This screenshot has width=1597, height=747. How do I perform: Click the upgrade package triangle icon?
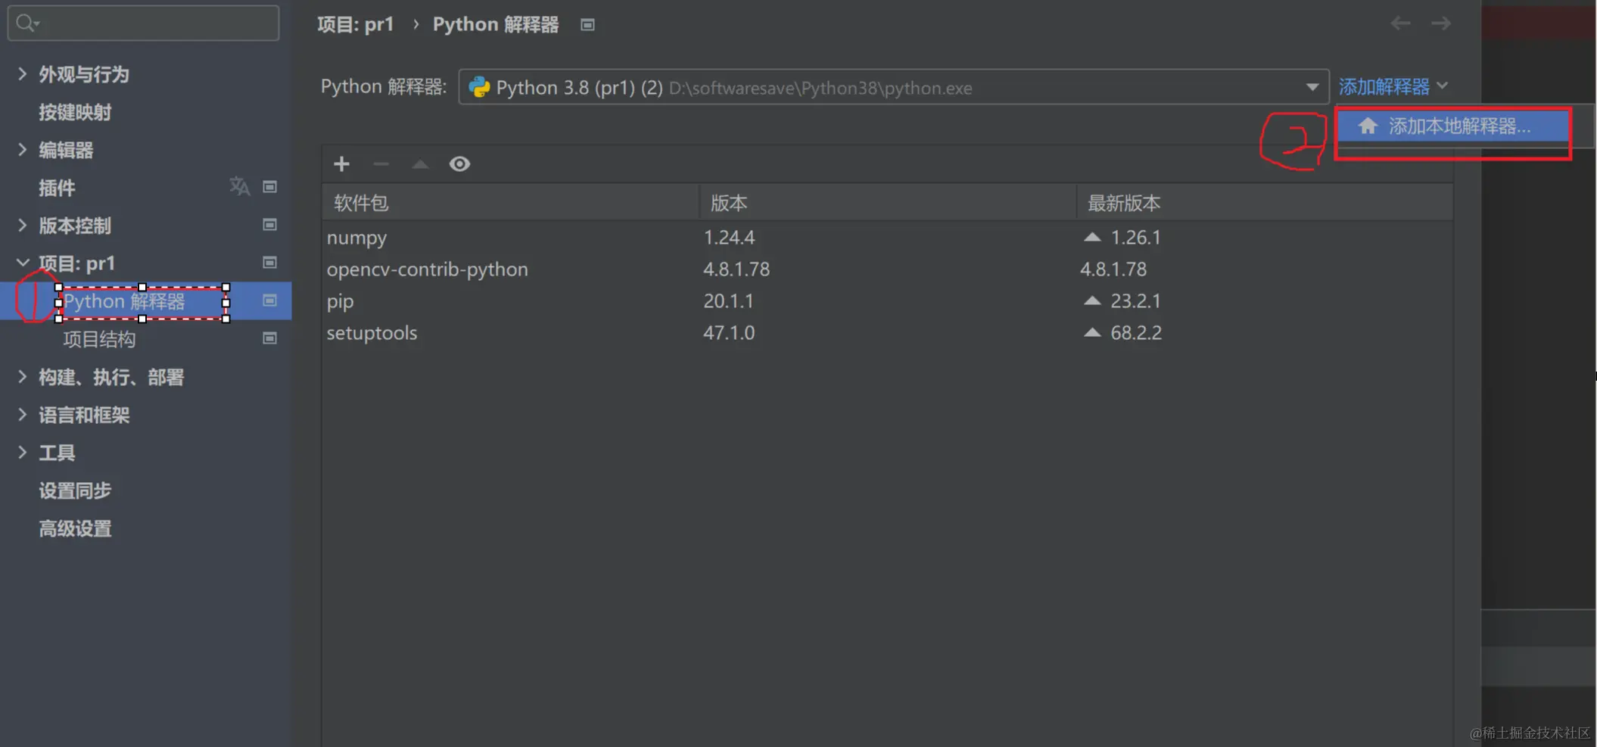(x=420, y=164)
